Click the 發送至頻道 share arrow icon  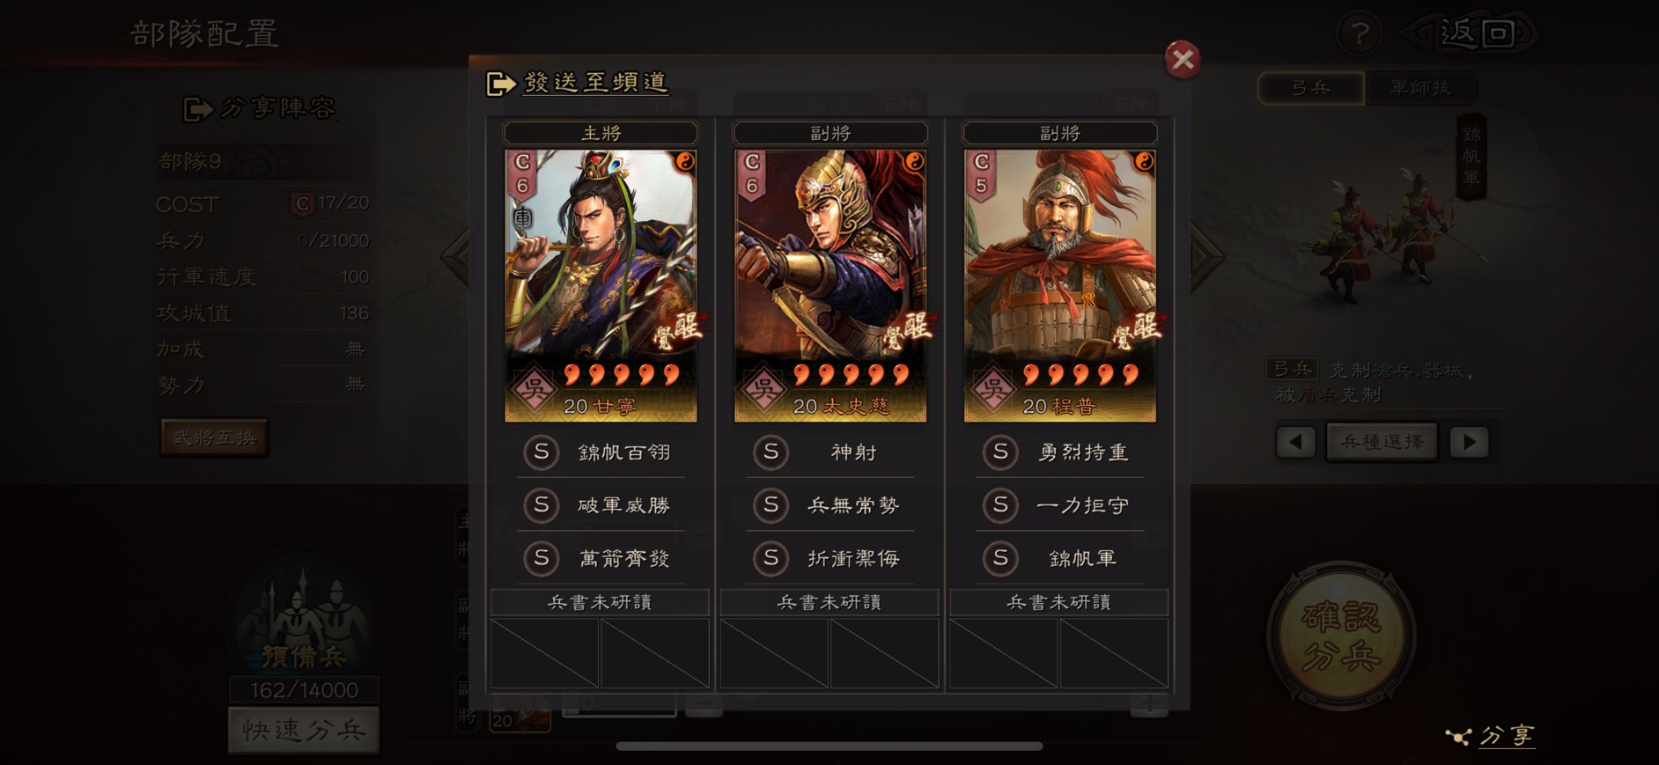[x=500, y=84]
